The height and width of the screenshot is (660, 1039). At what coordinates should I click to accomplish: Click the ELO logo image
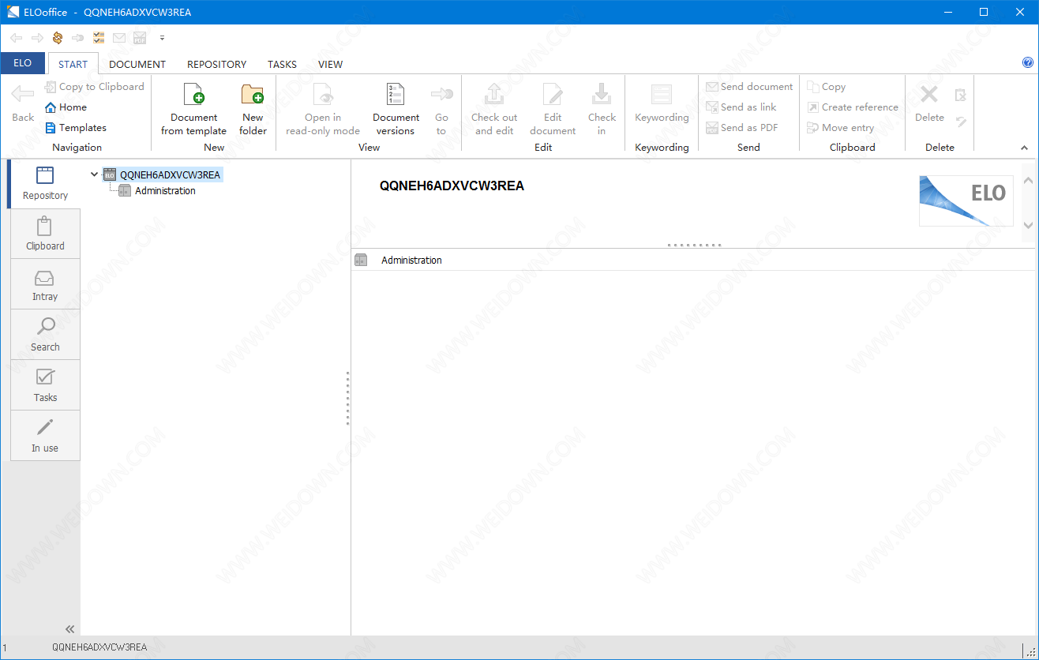(966, 201)
